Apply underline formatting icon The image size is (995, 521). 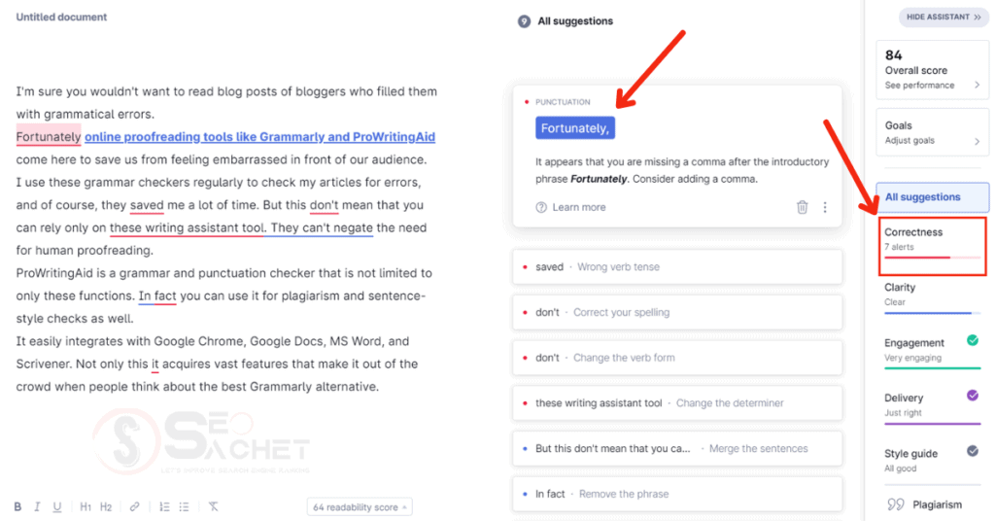[57, 506]
